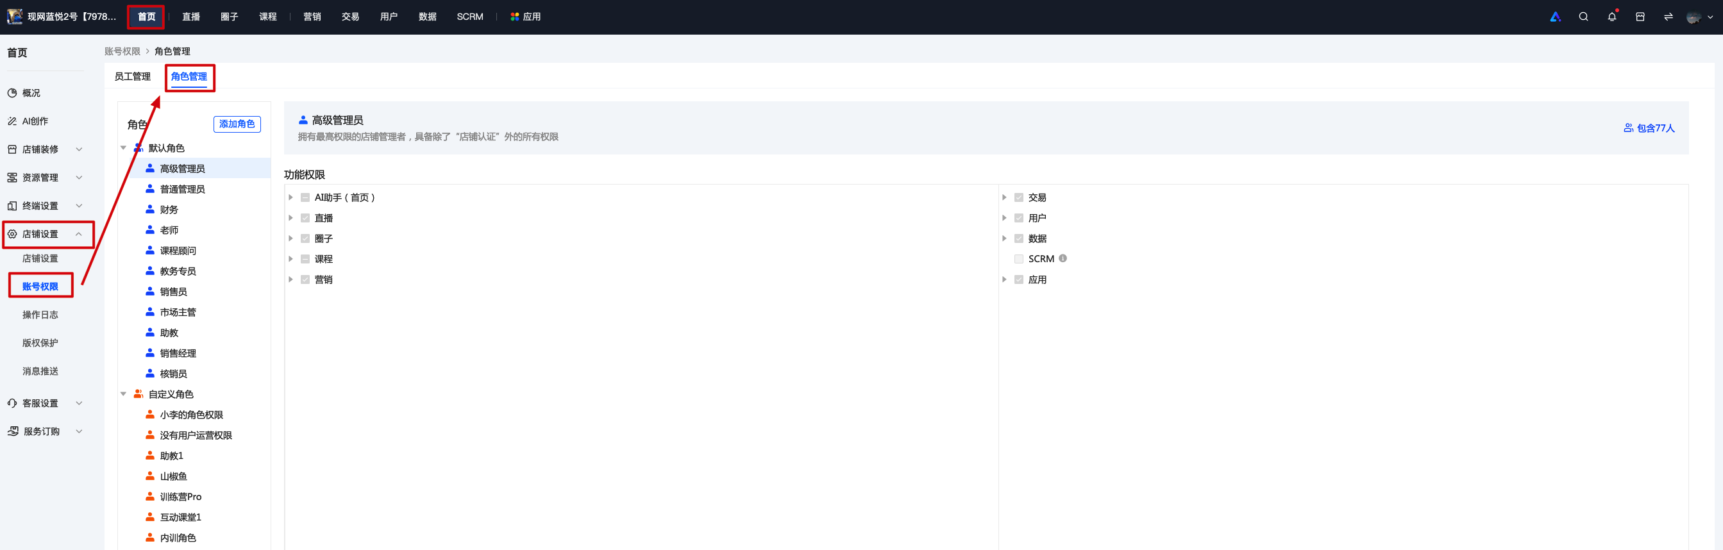Click the 客服设置 headset icon

(12, 403)
